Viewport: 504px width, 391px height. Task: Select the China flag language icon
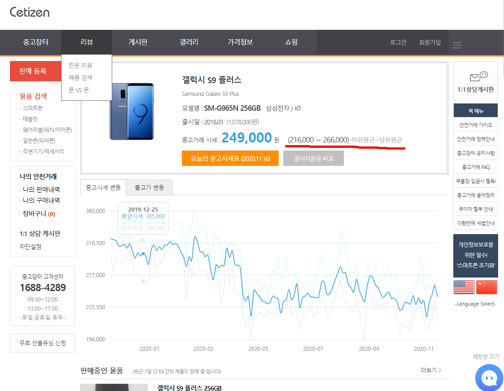487,287
